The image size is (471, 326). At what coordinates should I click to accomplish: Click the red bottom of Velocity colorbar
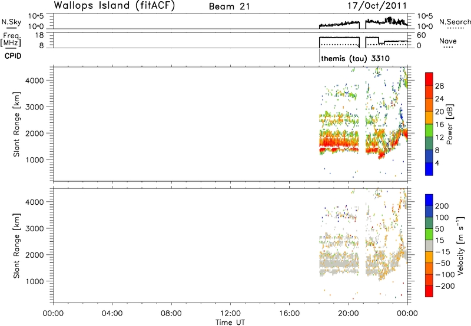point(429,291)
